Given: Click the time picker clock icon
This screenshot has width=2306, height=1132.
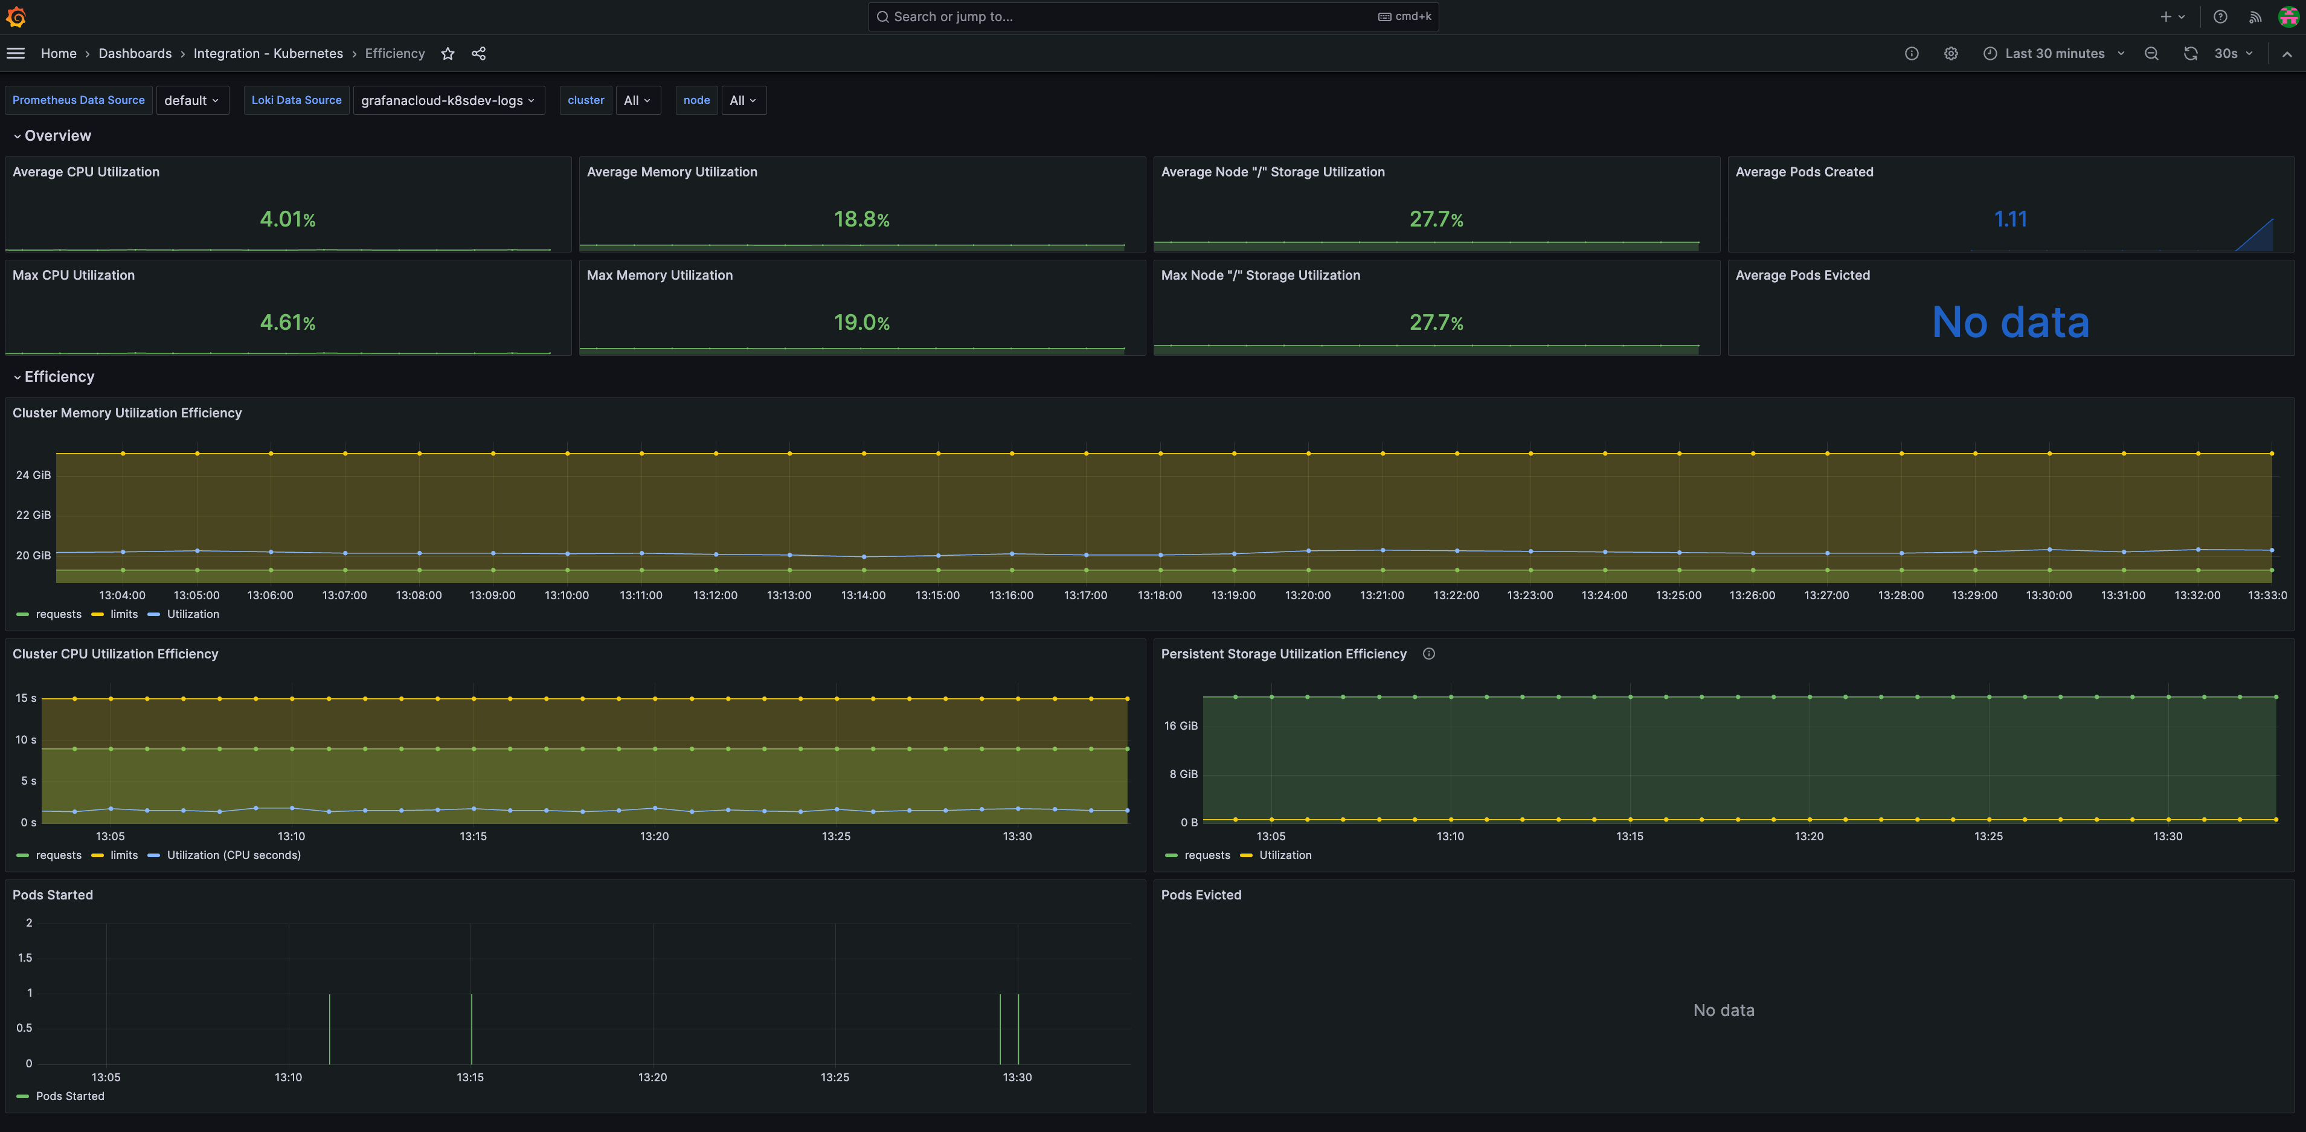Looking at the screenshot, I should click(x=1988, y=53).
